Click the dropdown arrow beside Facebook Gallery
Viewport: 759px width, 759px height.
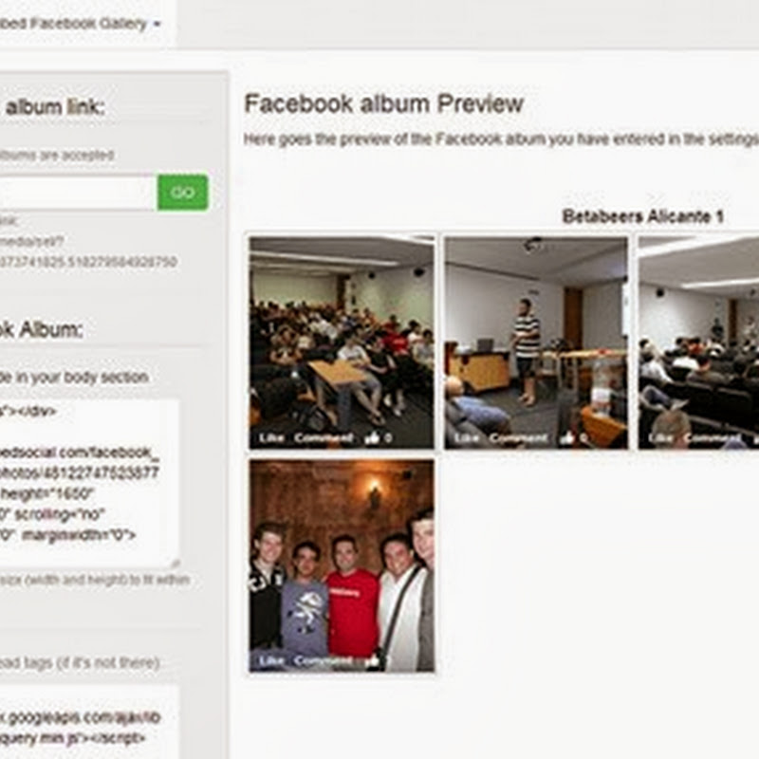point(157,24)
